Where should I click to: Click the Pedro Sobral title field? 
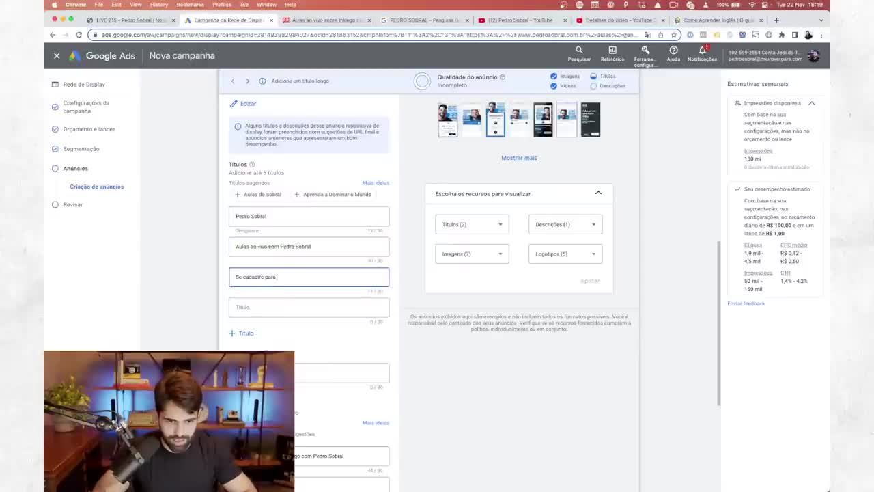(x=309, y=217)
